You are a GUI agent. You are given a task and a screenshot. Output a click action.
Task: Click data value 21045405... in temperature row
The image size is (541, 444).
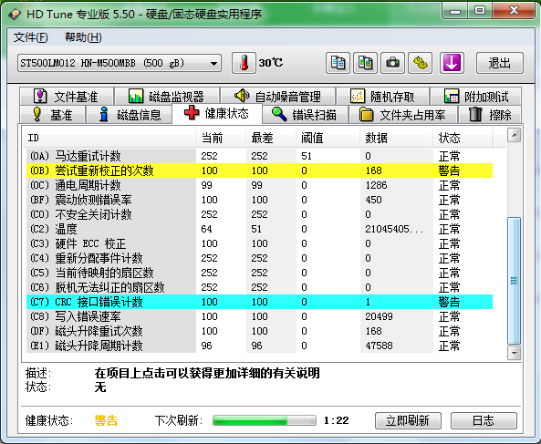click(x=394, y=229)
